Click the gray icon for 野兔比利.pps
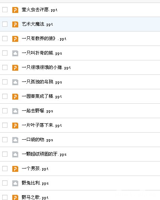This screenshot has height=200, width=160. 15,183
